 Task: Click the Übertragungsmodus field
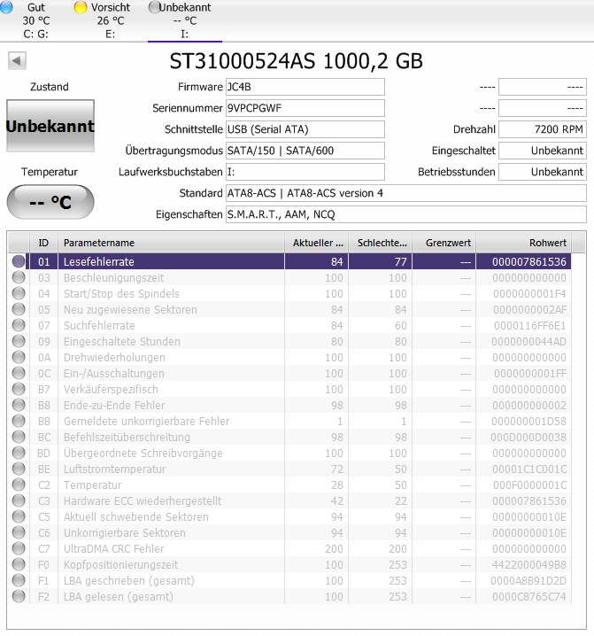(x=305, y=151)
